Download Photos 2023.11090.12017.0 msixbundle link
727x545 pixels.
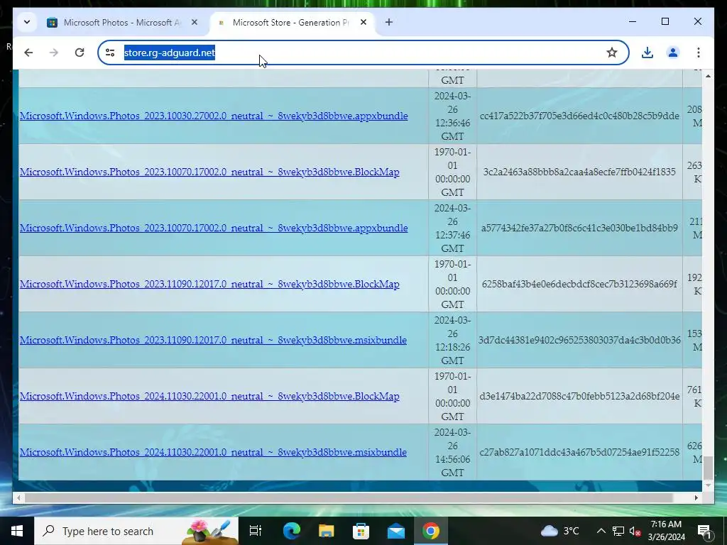click(213, 340)
